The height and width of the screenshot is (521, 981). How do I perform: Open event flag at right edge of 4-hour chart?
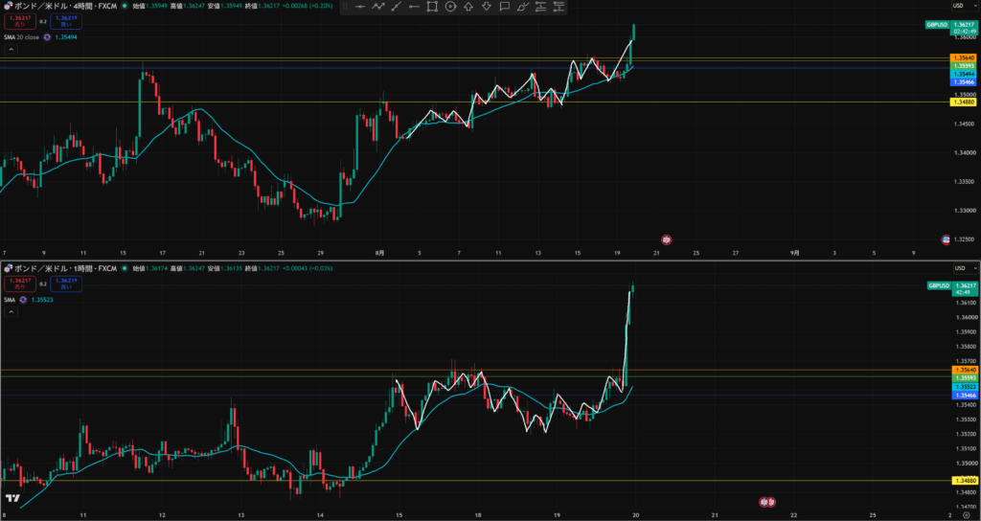click(x=946, y=238)
